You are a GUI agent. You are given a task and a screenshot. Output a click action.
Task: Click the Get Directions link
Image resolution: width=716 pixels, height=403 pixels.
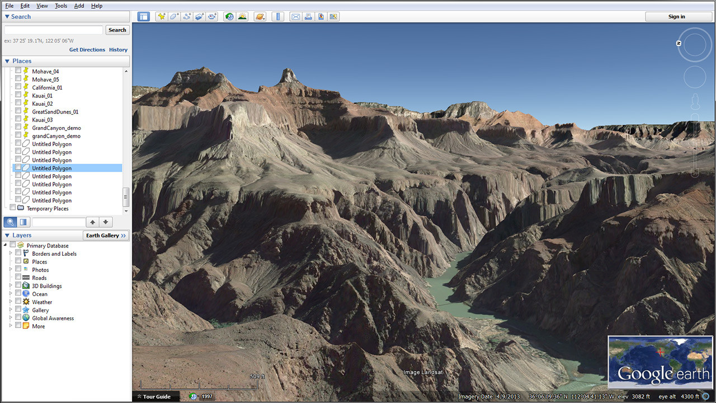(x=87, y=50)
